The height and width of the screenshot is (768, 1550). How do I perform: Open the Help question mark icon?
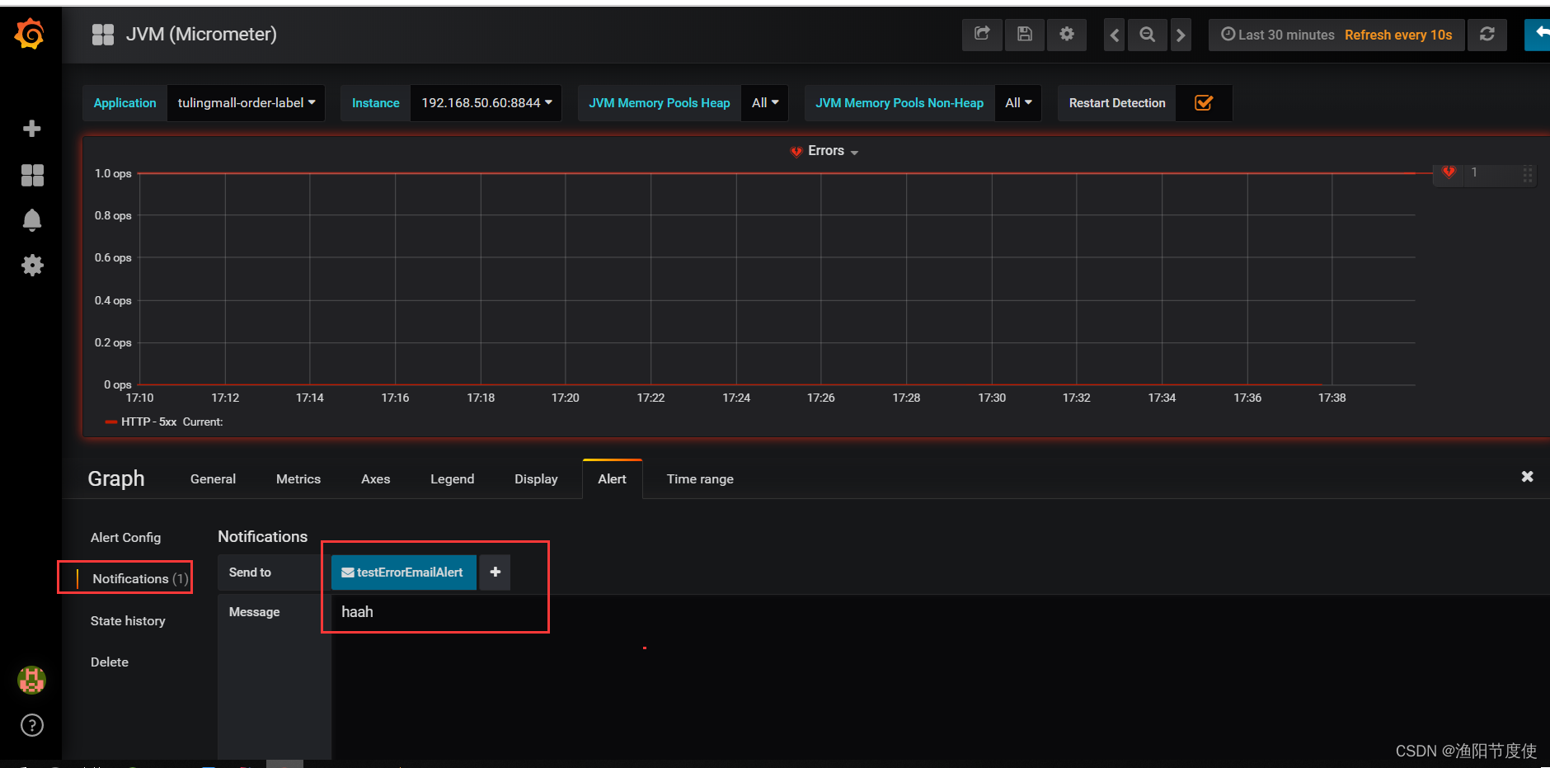click(x=32, y=725)
